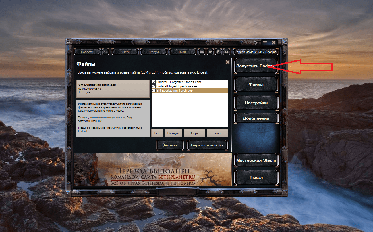
Task: Click the Отменить button
Action: click(x=169, y=145)
